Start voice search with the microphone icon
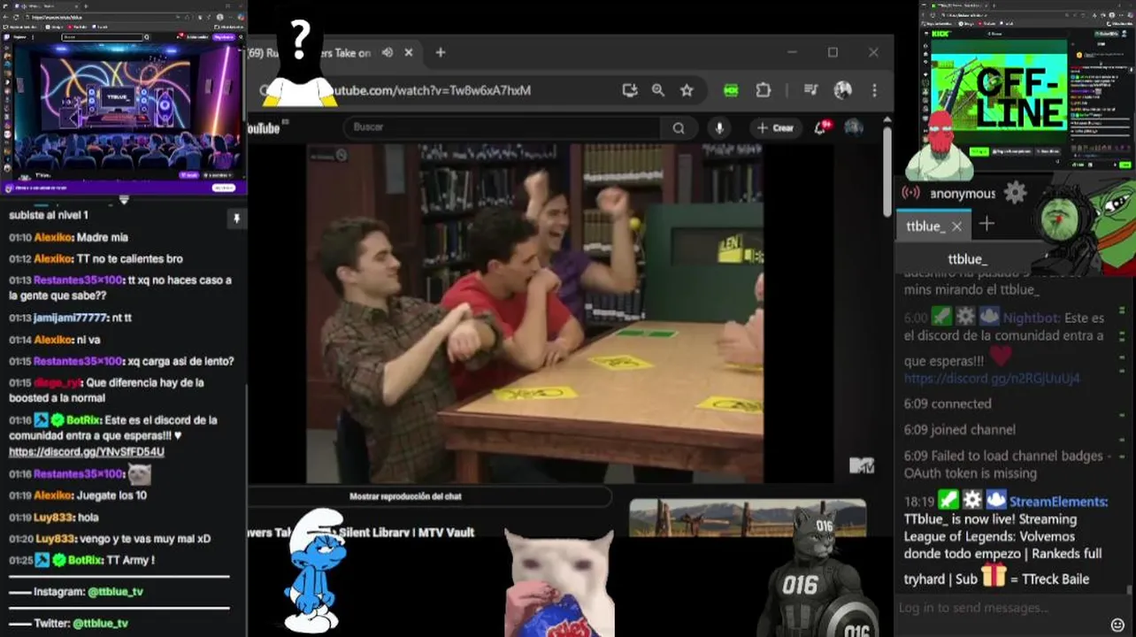This screenshot has width=1136, height=637. tap(719, 127)
